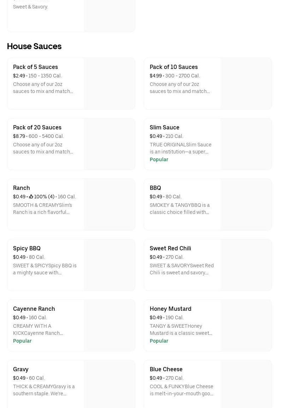This screenshot has height=408, width=284.
Task: Open the Cayenne Ranch item title
Action: click(34, 309)
